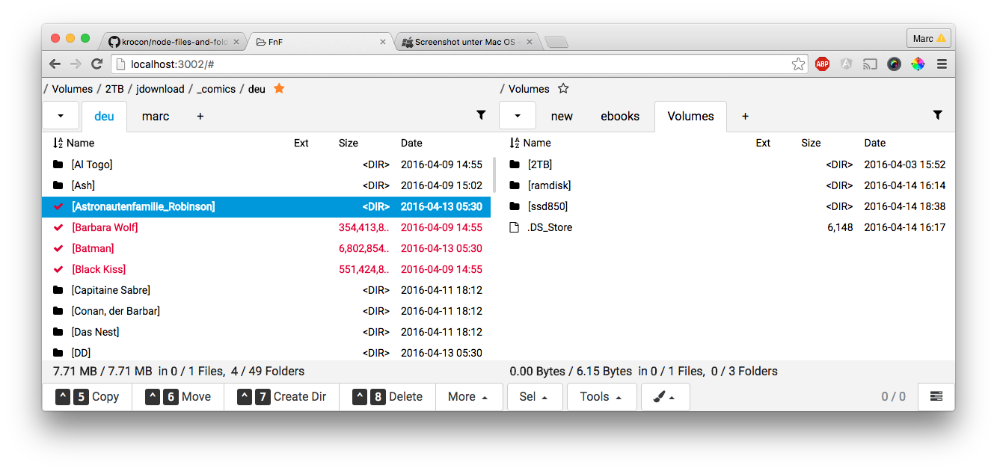The width and height of the screenshot is (997, 471).
Task: Toggle the orange favorite star for the deu path
Action: (279, 88)
